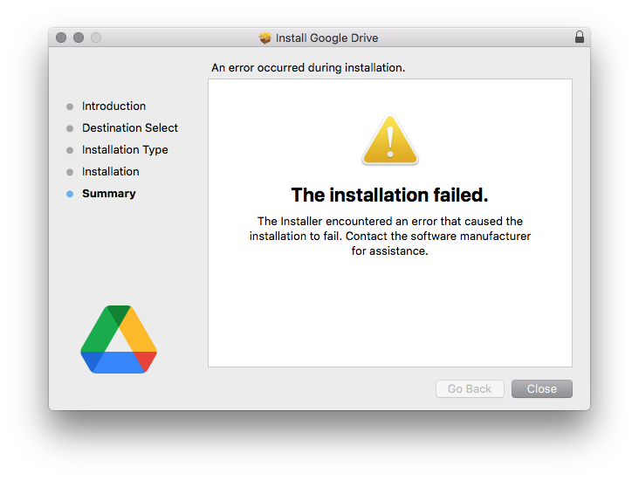Click the "Install Google Drive" window title
Screen dimensions: 639x480
(326, 38)
